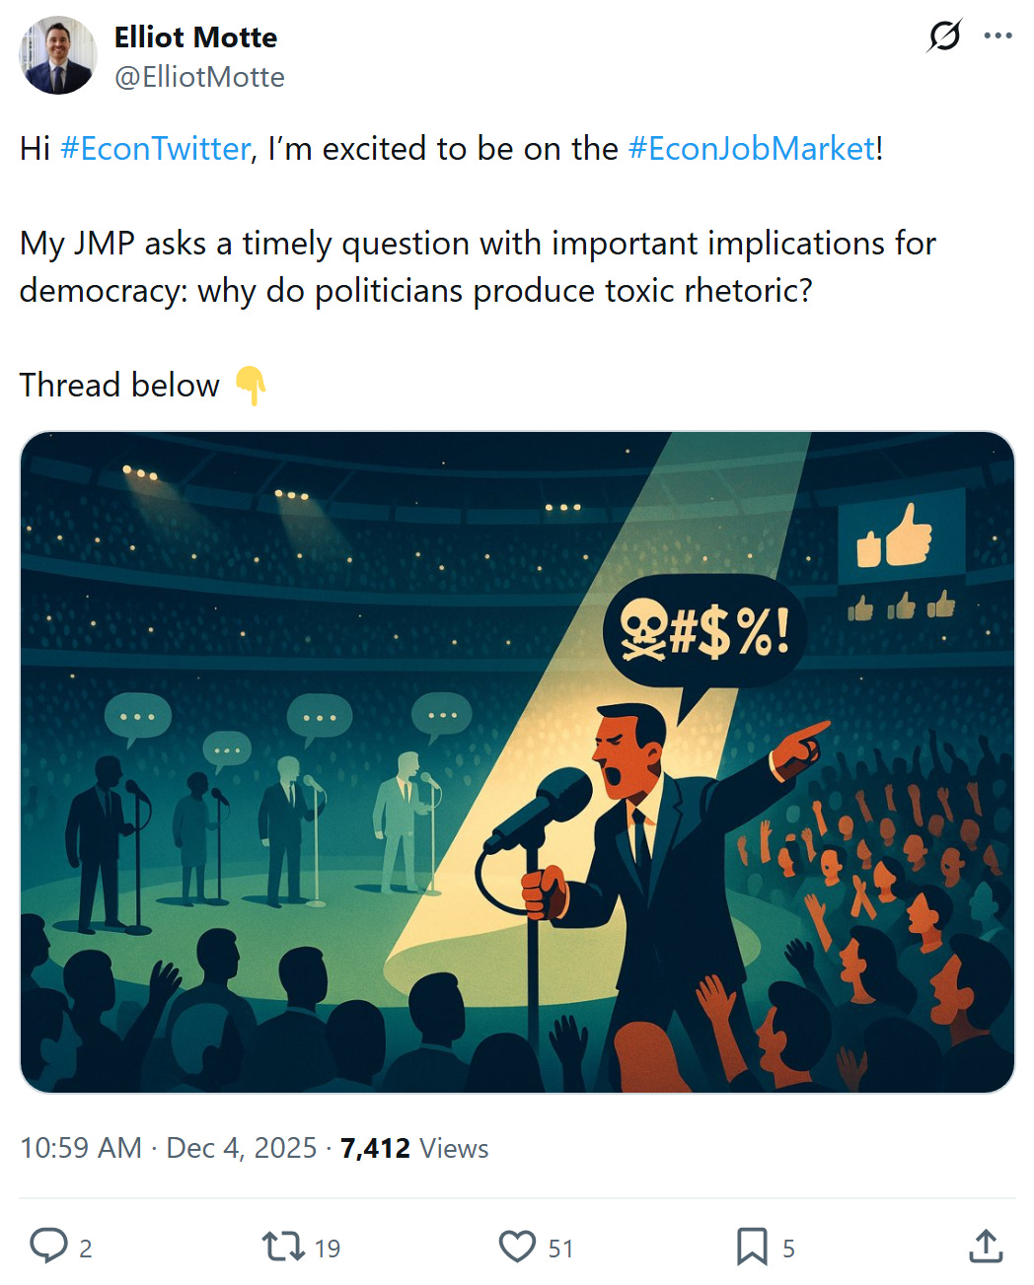Open the #EconJobMarket hashtag

click(x=751, y=148)
